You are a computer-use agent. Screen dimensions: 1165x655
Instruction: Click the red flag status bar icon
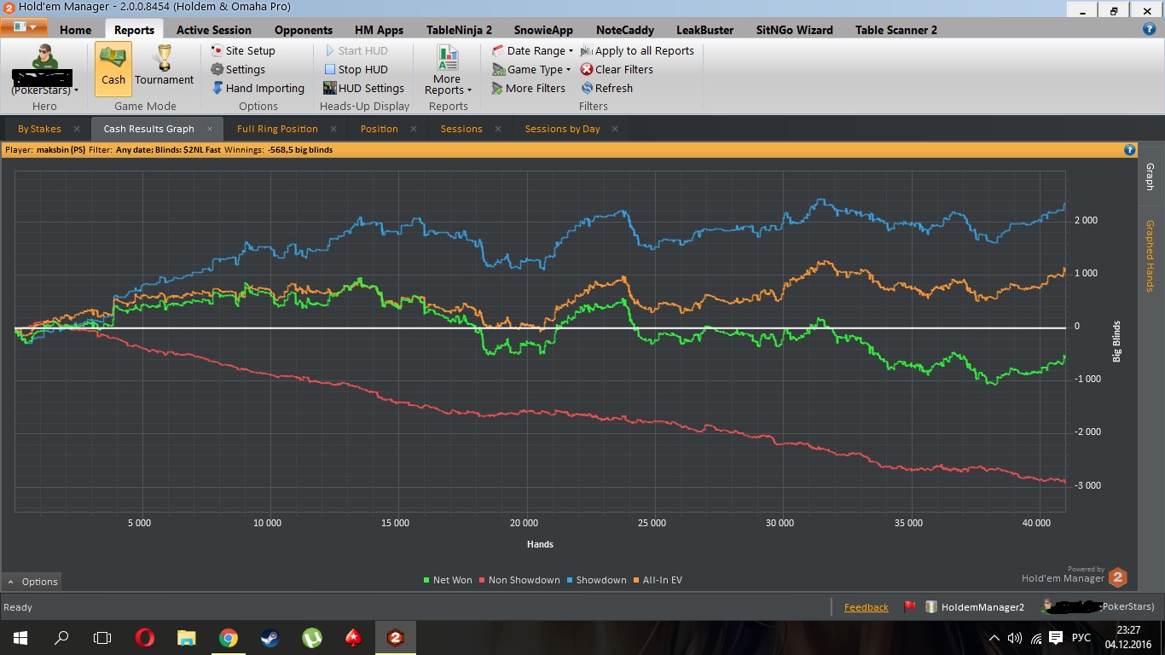pyautogui.click(x=909, y=606)
